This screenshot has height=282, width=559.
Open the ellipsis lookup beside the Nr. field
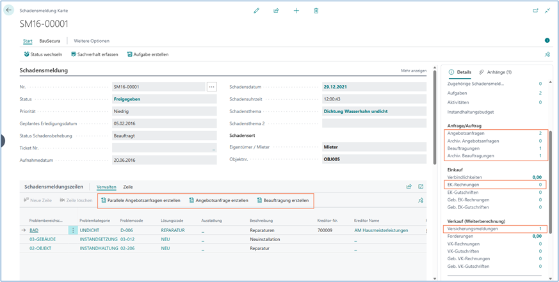(x=212, y=87)
